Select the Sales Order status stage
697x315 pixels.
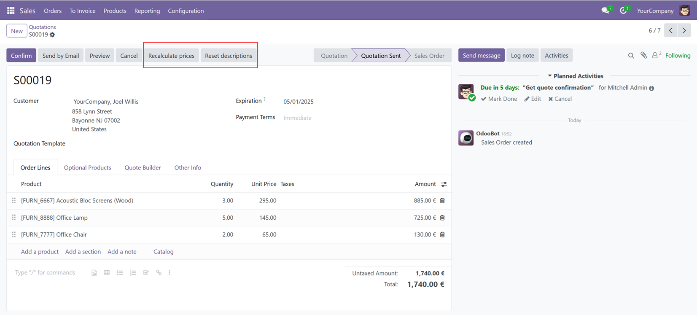click(429, 56)
